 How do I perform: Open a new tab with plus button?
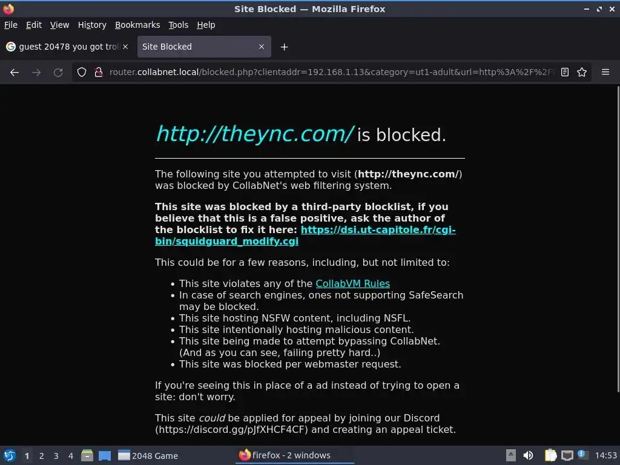coord(284,47)
